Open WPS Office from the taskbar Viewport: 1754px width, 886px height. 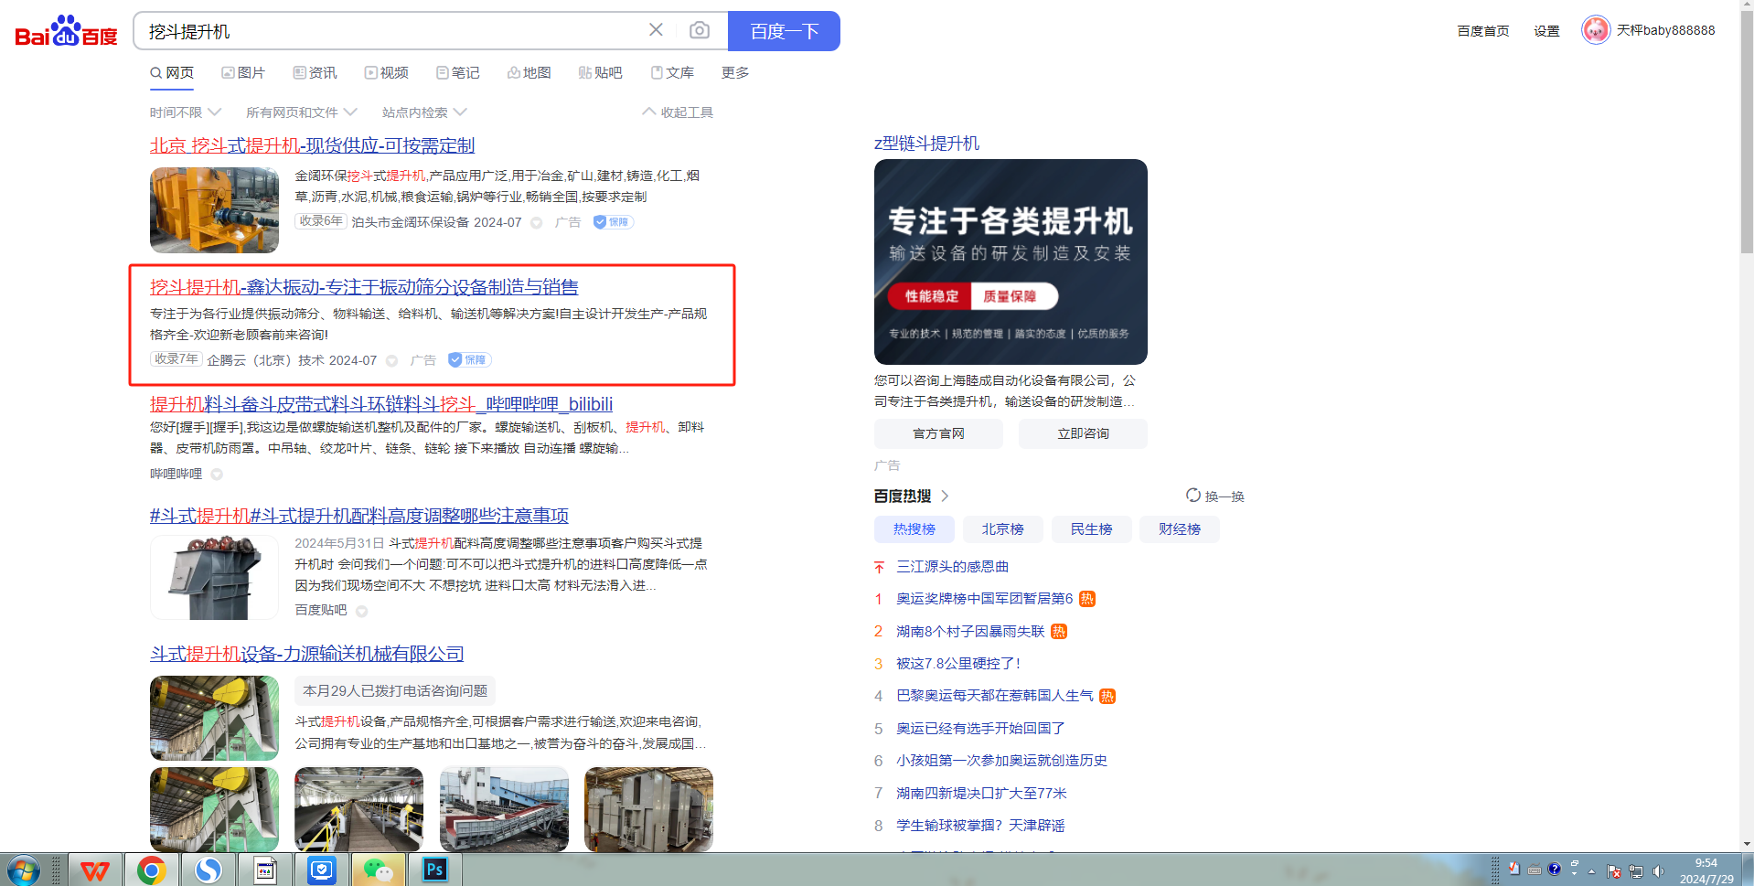point(94,870)
